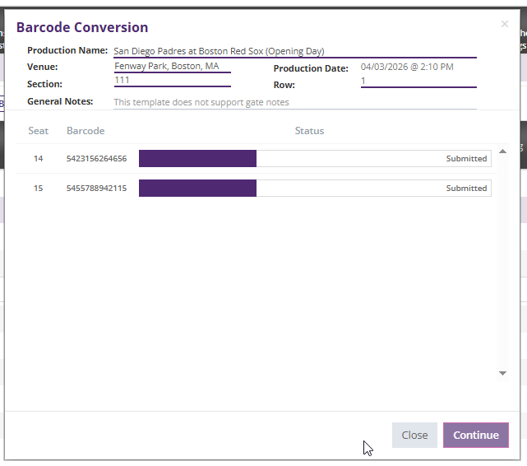Click the Status column header
The image size is (527, 466).
(x=309, y=131)
